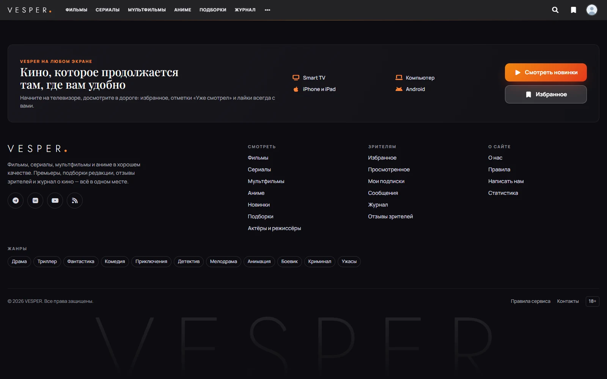Screen dimensions: 607x379
Task: Open the О нас footer link
Action: (x=495, y=158)
